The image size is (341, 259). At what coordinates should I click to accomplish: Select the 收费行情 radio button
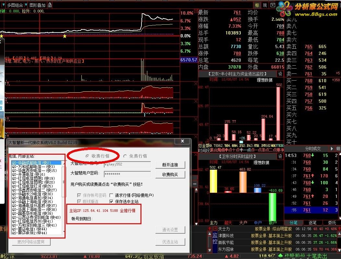pos(87,156)
